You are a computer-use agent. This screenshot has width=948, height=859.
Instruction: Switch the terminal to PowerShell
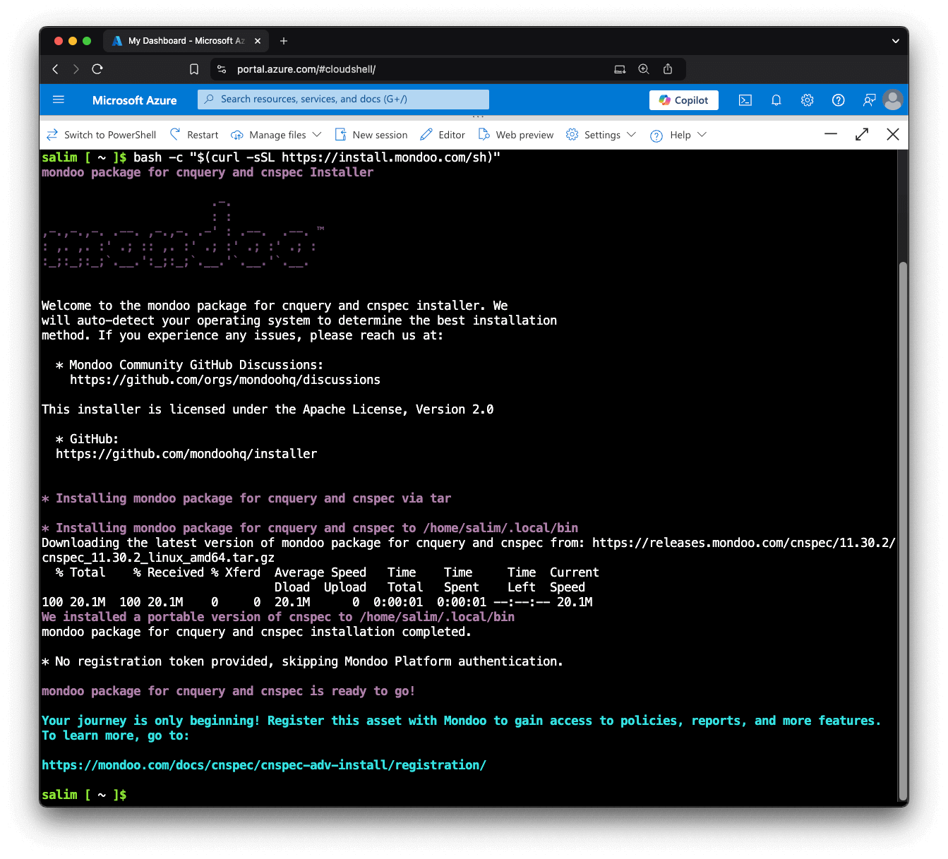(101, 134)
